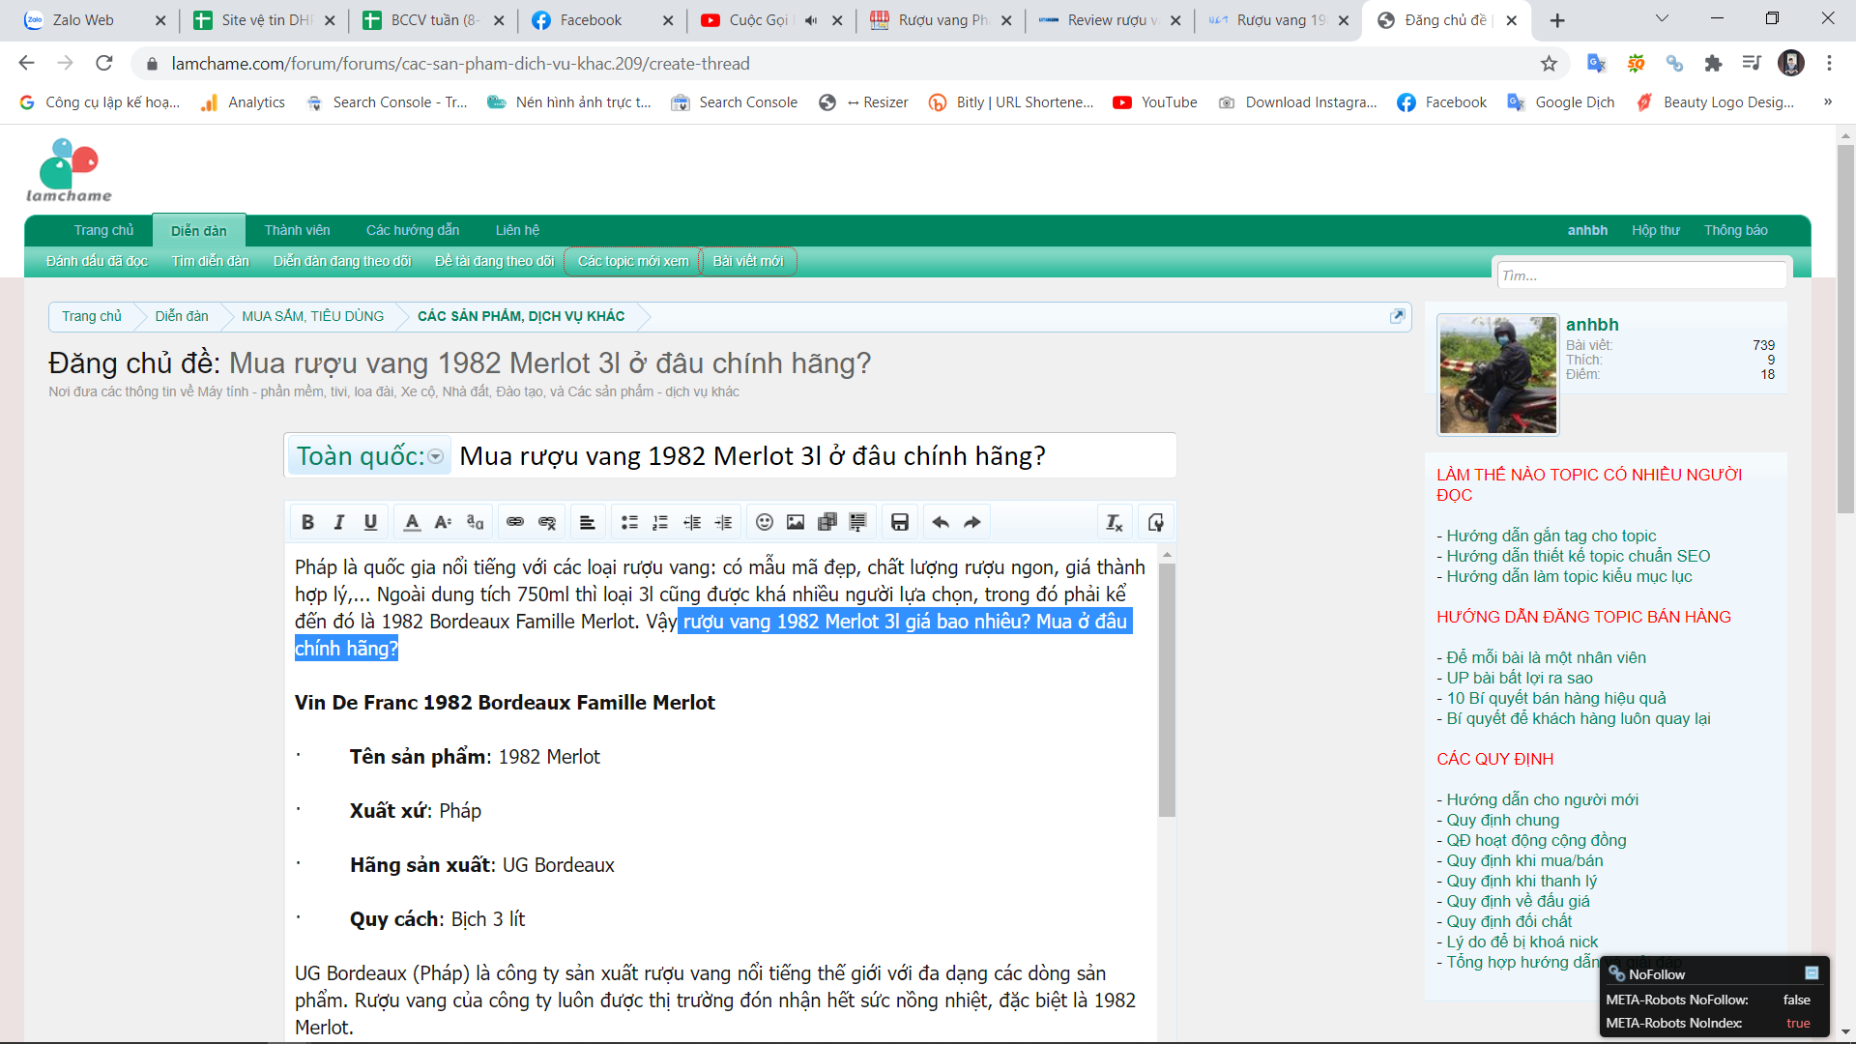Insert a link with chain icon
Screen dimensions: 1856x1044
click(x=515, y=522)
